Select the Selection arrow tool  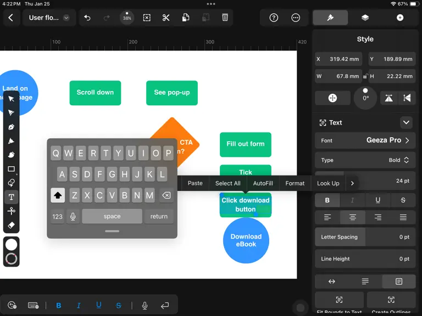12,99
